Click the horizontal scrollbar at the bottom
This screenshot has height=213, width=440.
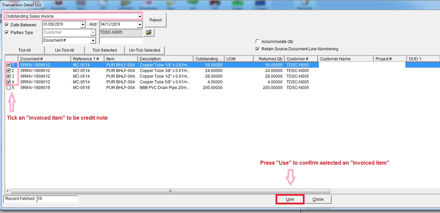[170, 191]
